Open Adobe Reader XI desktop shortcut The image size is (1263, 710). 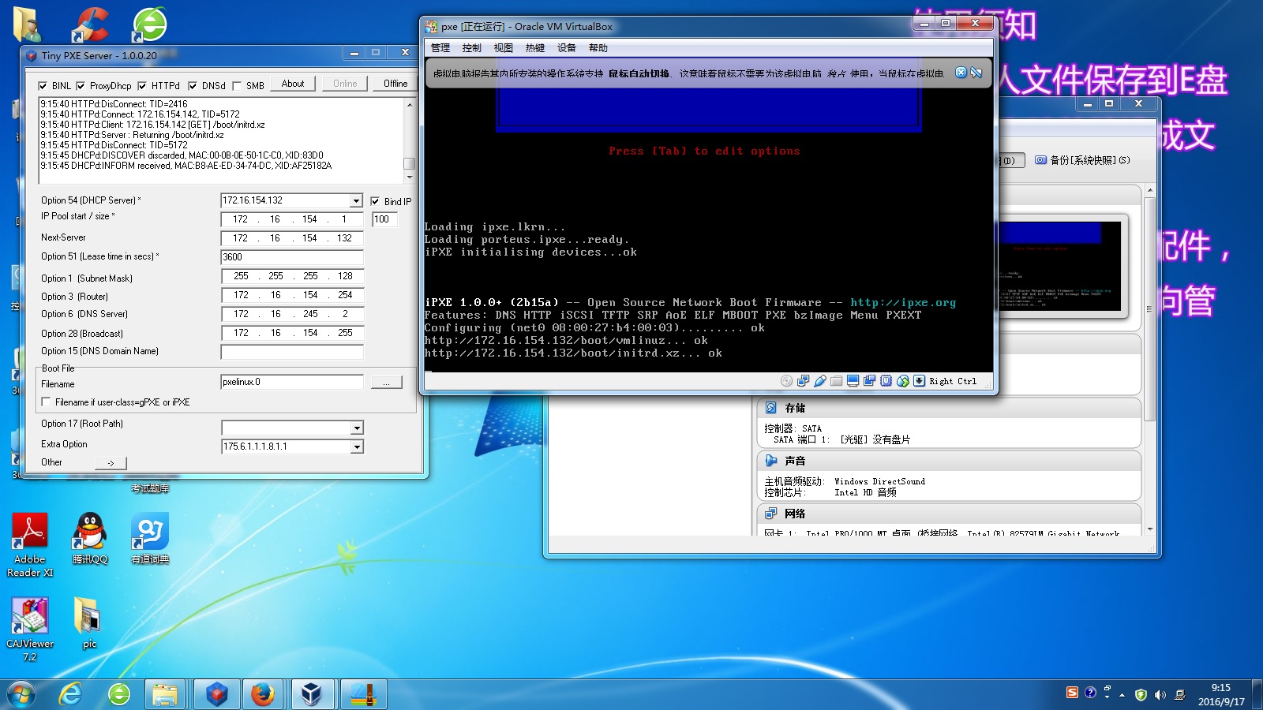point(30,545)
